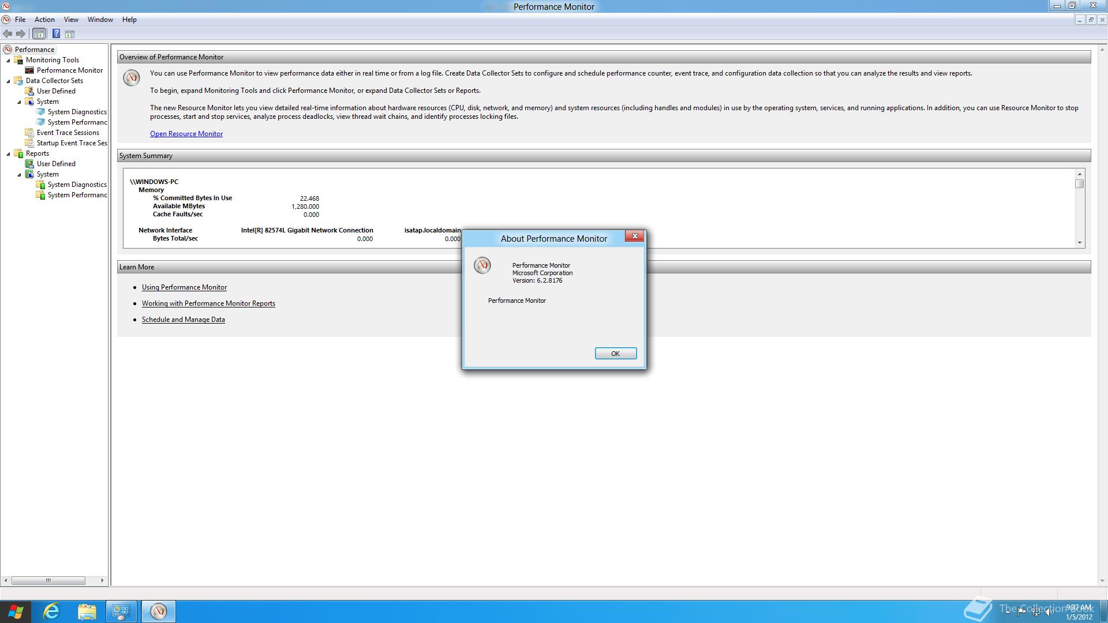Collapse System node under Reports
This screenshot has height=623, width=1108.
[19, 174]
